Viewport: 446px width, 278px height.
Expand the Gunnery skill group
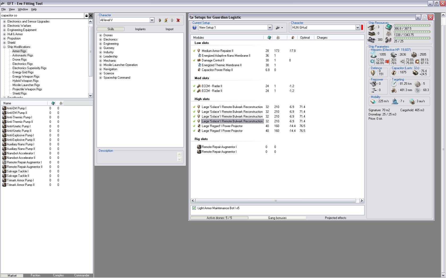(100, 48)
